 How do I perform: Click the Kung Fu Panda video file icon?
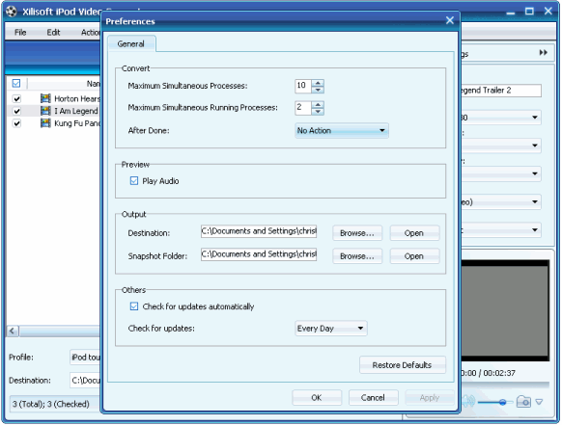[x=45, y=123]
